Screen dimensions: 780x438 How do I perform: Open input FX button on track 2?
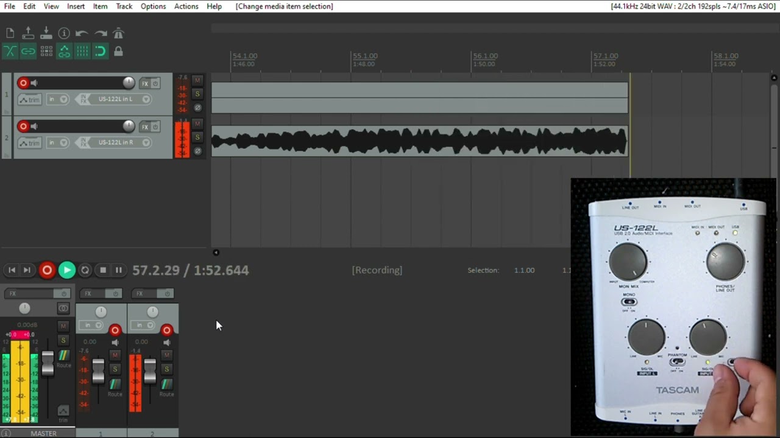click(83, 142)
